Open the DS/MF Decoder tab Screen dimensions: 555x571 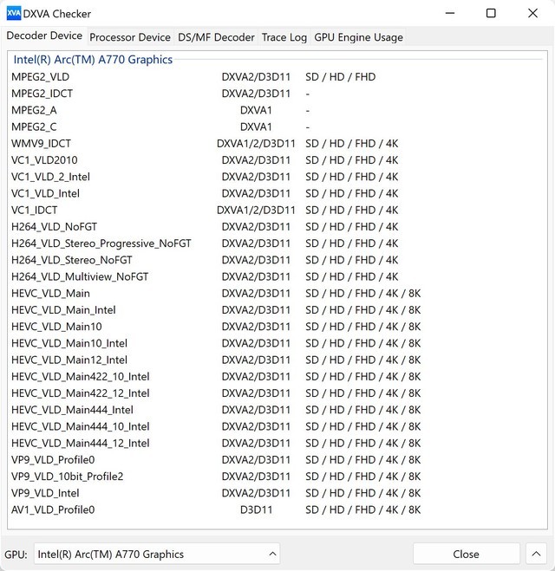point(216,37)
